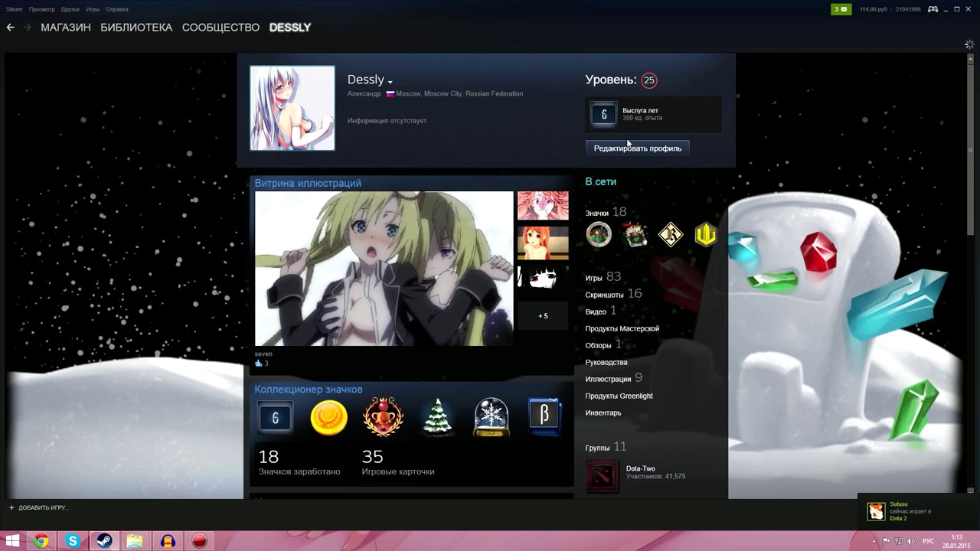980x551 pixels.
Task: Click the +5 more illustrations tile
Action: tap(543, 315)
